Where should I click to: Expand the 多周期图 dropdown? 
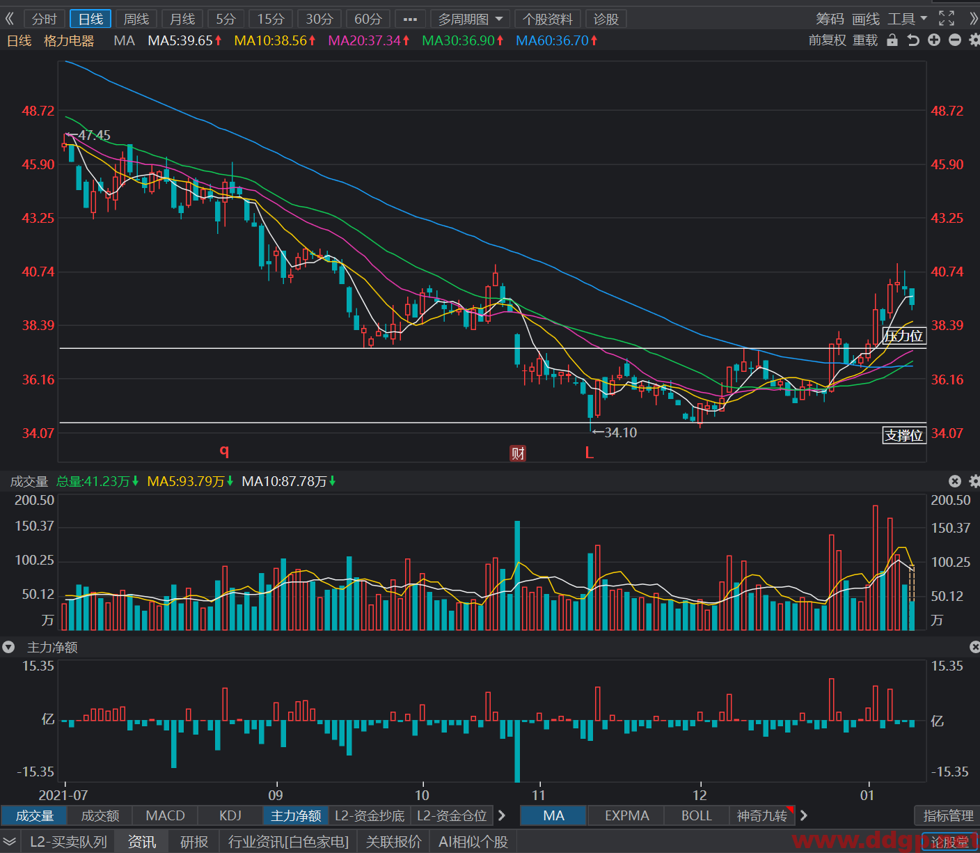click(499, 19)
